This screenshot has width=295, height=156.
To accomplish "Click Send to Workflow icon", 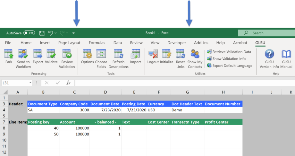I will coord(23,59).
